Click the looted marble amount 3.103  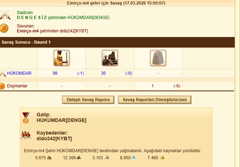point(97,158)
